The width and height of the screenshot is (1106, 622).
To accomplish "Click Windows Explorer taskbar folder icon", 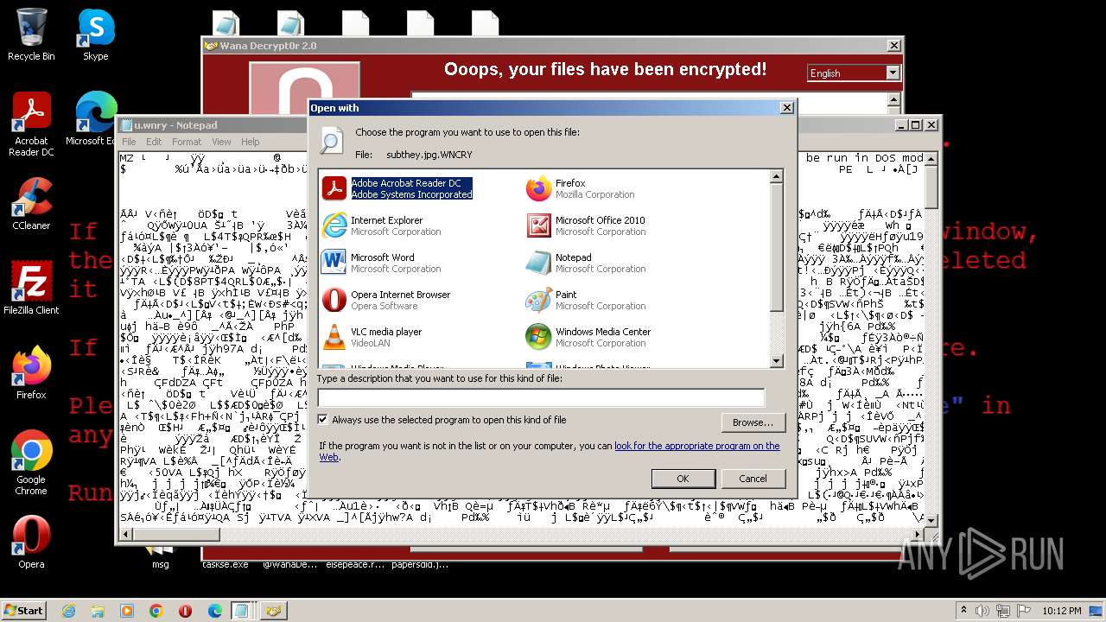I will (x=98, y=611).
